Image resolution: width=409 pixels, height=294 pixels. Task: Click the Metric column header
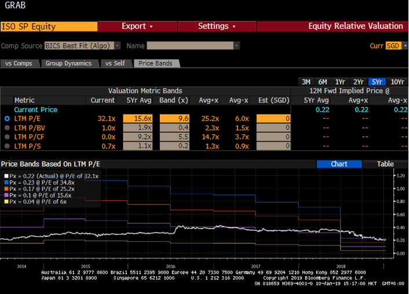(x=24, y=100)
